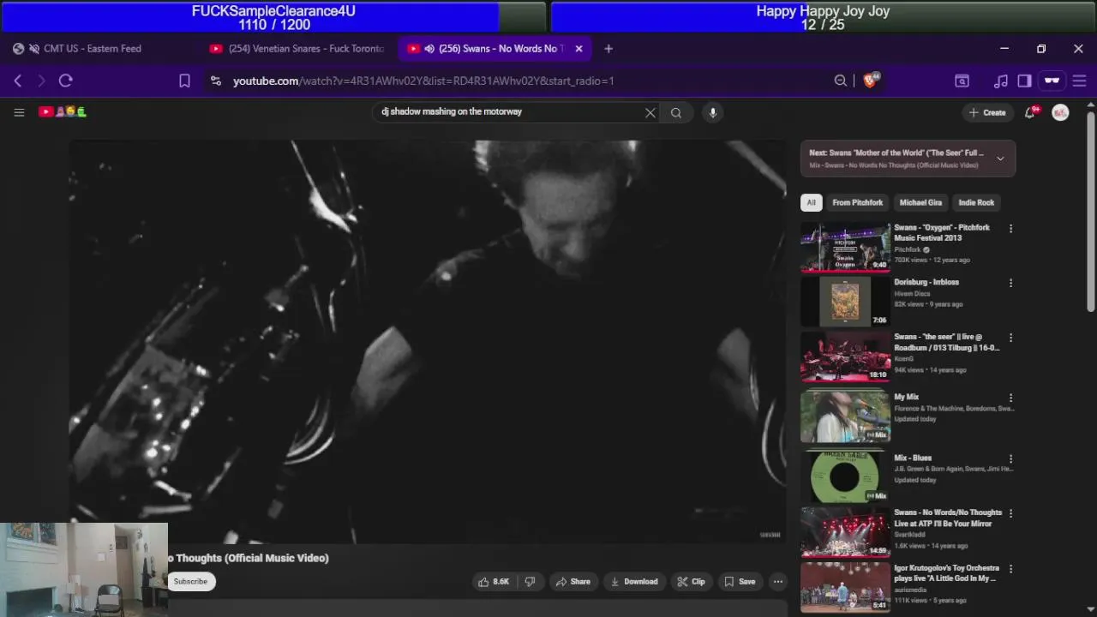Open options for Swans the seer Roadburn video
Screen dimensions: 1097x617
pyautogui.click(x=1011, y=338)
